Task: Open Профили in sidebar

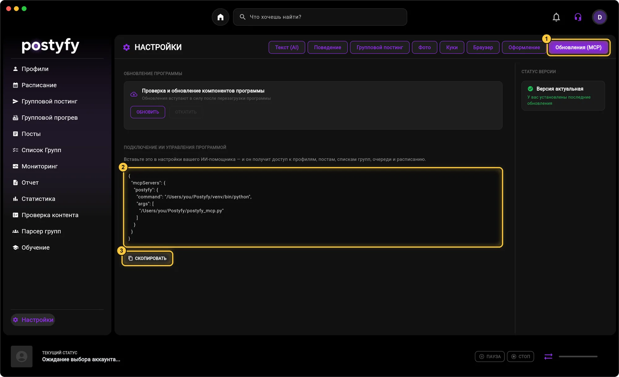Action: 30,69
